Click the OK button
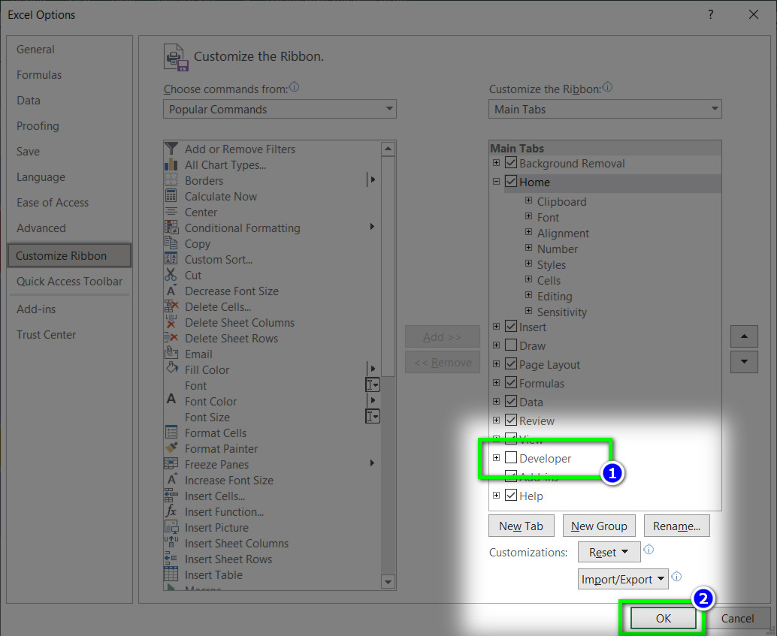Screen dimensions: 777x636 coord(663,618)
